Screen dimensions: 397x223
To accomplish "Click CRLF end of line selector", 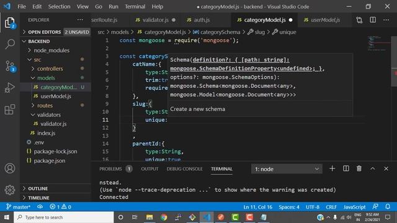I will pos(331,207).
